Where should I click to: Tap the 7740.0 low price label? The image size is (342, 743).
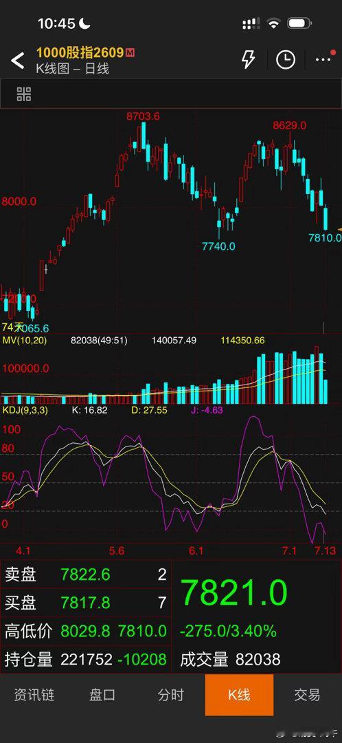(x=218, y=246)
